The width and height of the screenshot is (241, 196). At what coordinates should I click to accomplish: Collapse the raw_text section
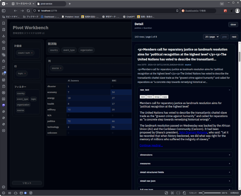(x=230, y=90)
